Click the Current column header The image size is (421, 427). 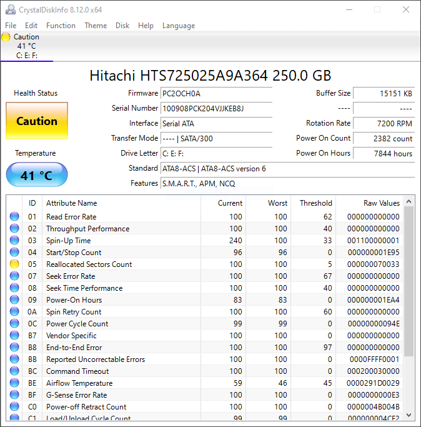point(223,203)
